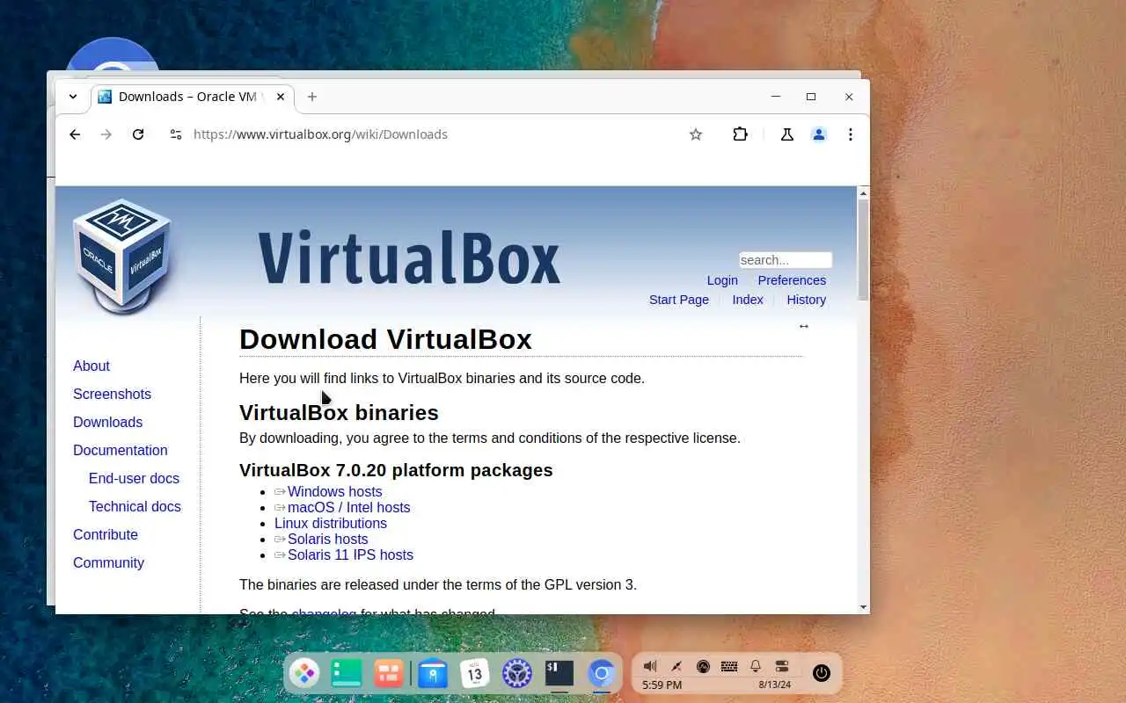Open the Calendar dock icon
This screenshot has width=1126, height=703.
tap(475, 673)
